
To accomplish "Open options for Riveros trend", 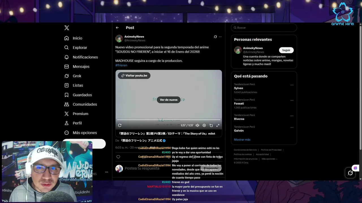I will click(292, 116).
